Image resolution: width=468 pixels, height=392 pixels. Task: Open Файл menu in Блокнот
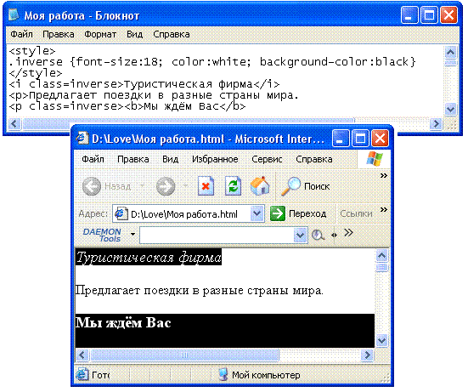[21, 34]
